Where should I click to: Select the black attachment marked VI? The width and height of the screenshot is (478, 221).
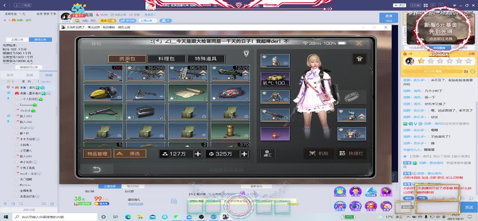click(x=146, y=112)
